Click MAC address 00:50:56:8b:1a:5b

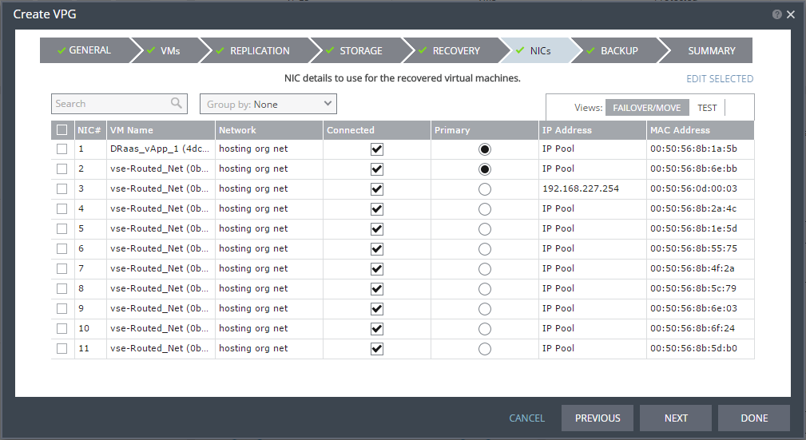click(693, 149)
